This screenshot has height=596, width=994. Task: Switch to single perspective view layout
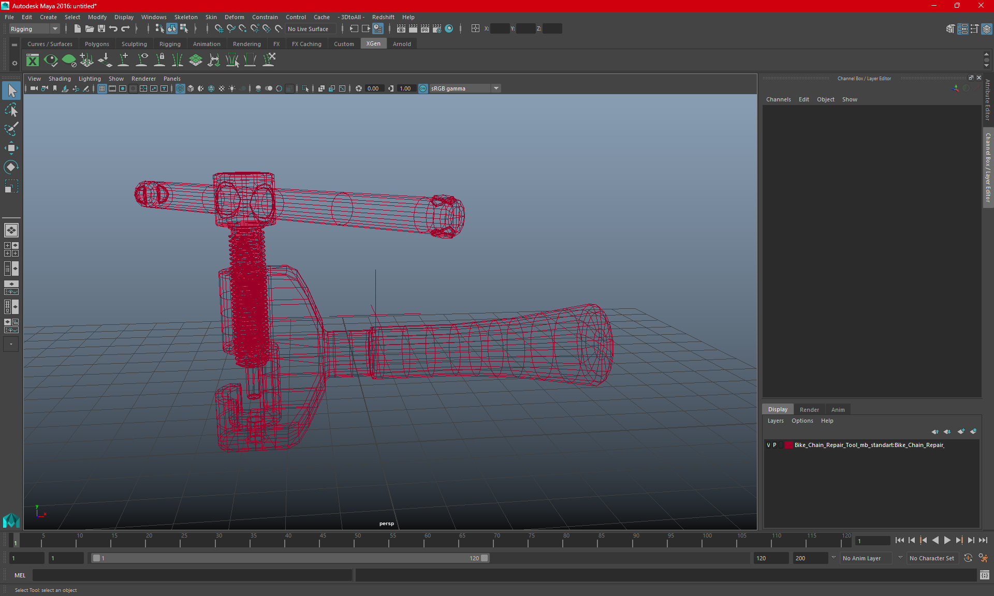click(x=11, y=230)
